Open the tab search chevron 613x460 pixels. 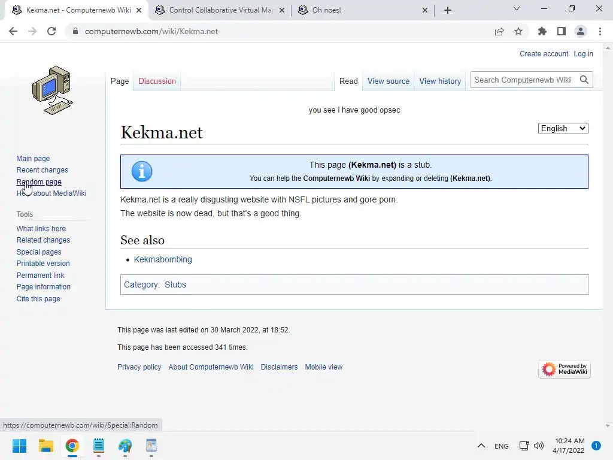[x=517, y=8]
